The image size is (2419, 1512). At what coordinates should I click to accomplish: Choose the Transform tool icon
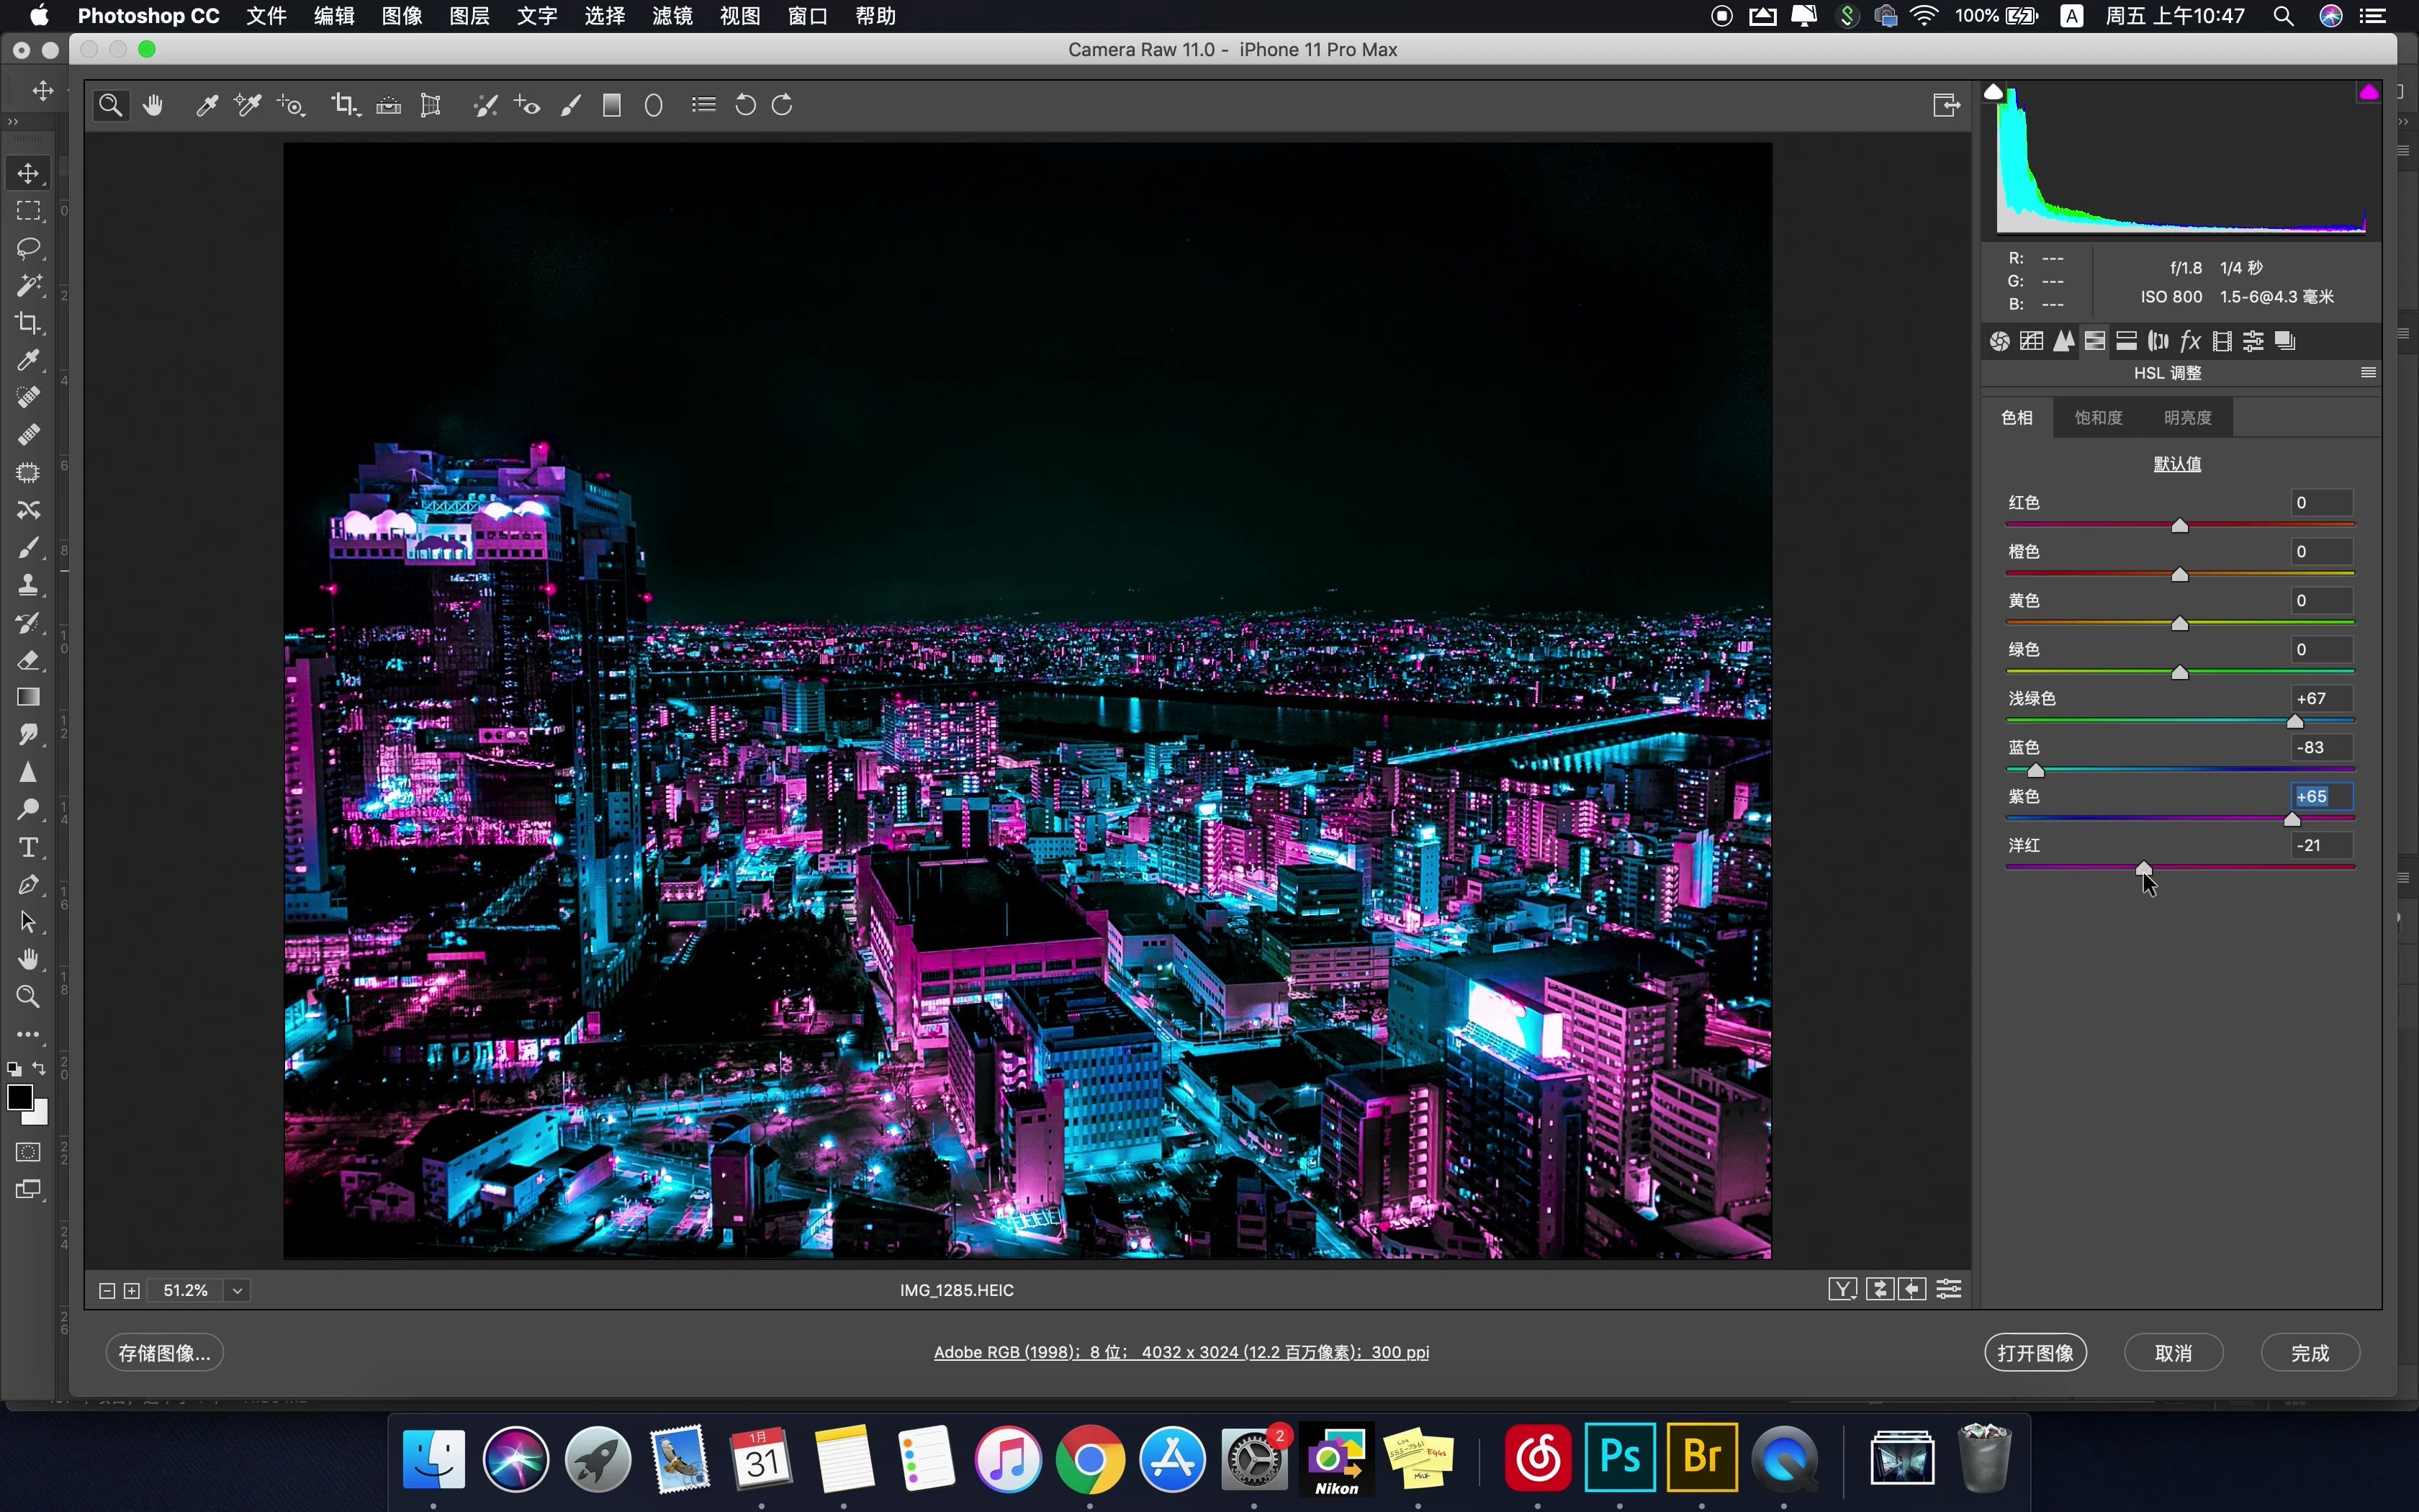431,105
